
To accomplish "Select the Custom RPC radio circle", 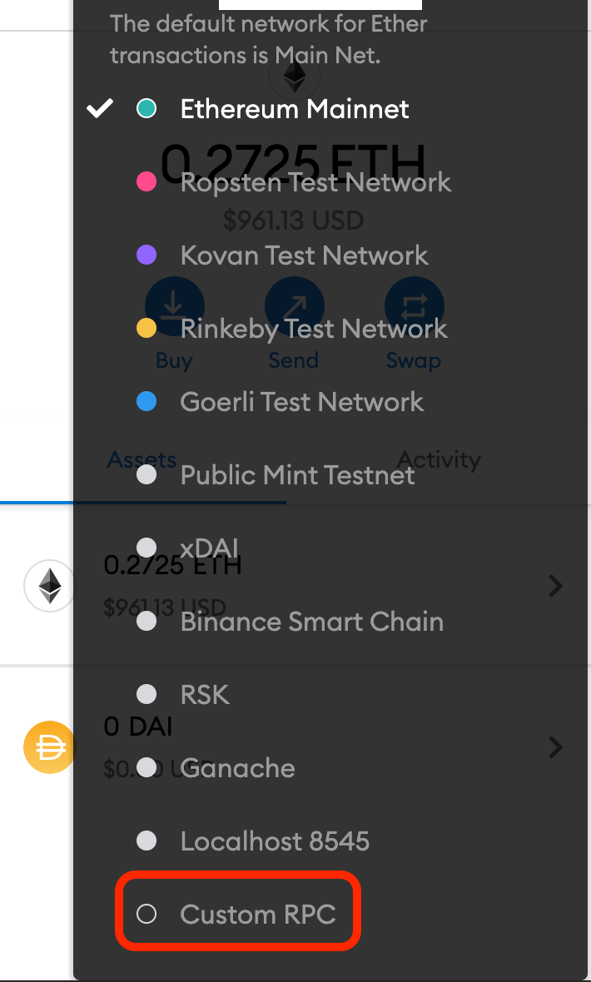I will coord(147,915).
